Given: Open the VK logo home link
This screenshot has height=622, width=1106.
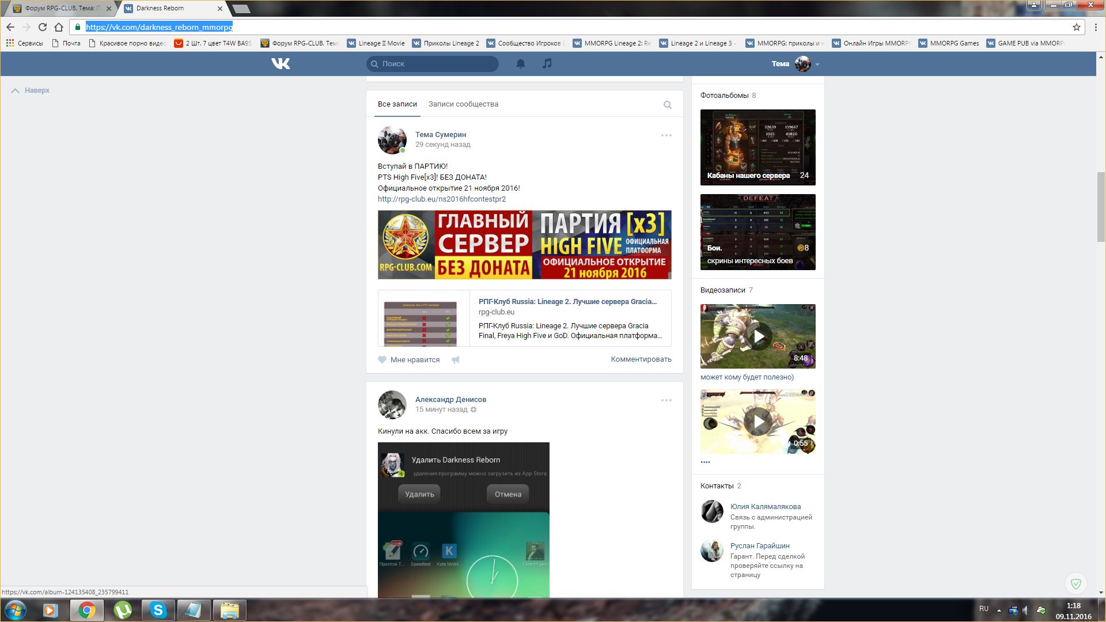Looking at the screenshot, I should pyautogui.click(x=281, y=63).
